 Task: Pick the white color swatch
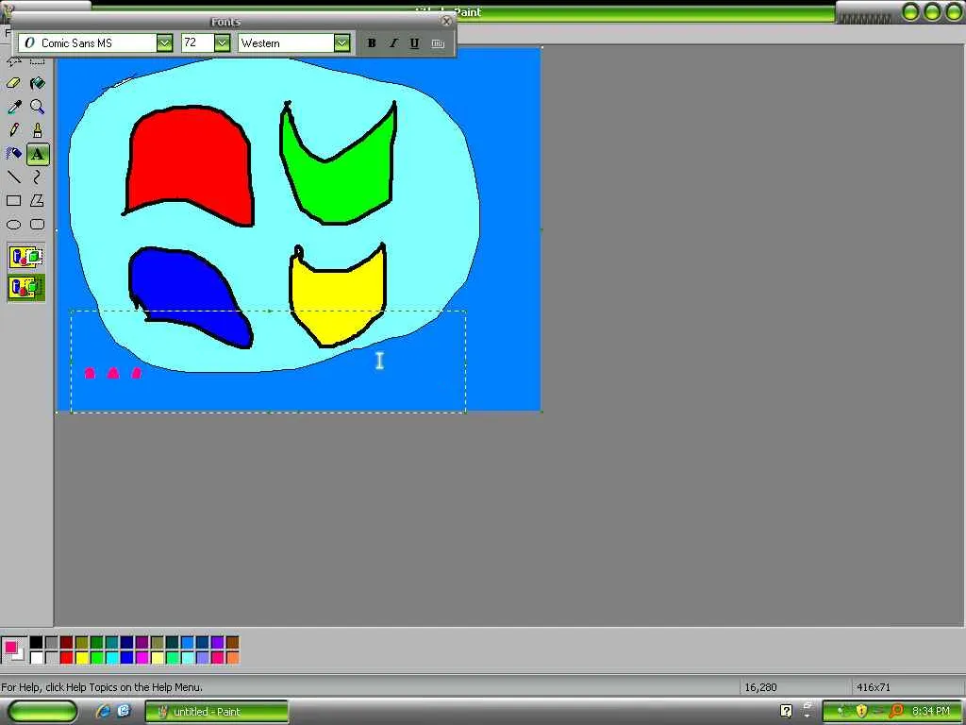[x=37, y=658]
